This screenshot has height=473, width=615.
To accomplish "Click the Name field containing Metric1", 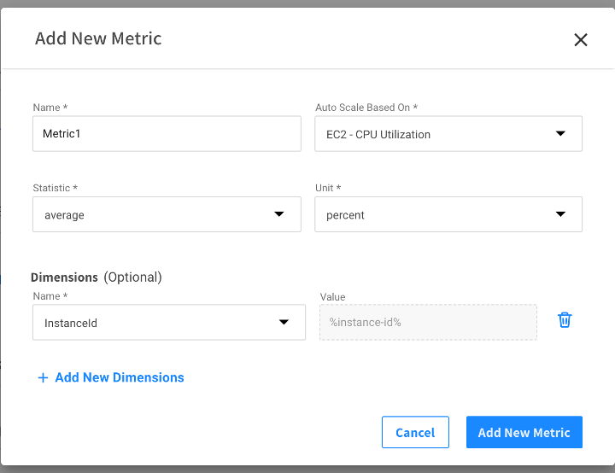I will 167,134.
